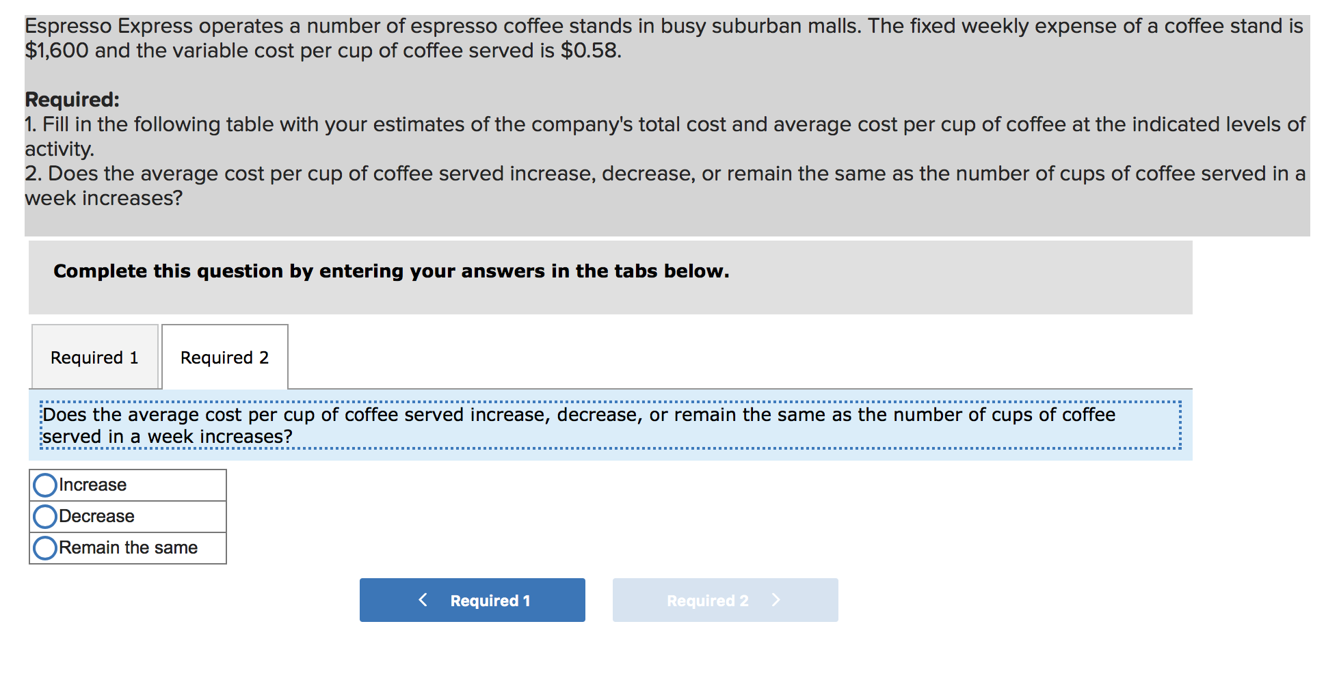The height and width of the screenshot is (693, 1339).
Task: Click the Required 1 navigation button
Action: click(472, 600)
